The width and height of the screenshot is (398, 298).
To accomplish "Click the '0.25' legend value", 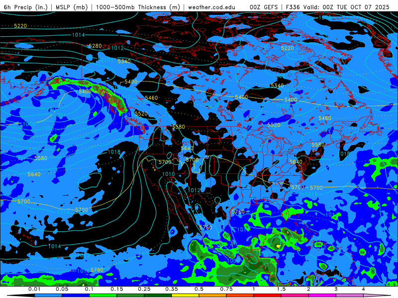I will pos(144,289).
